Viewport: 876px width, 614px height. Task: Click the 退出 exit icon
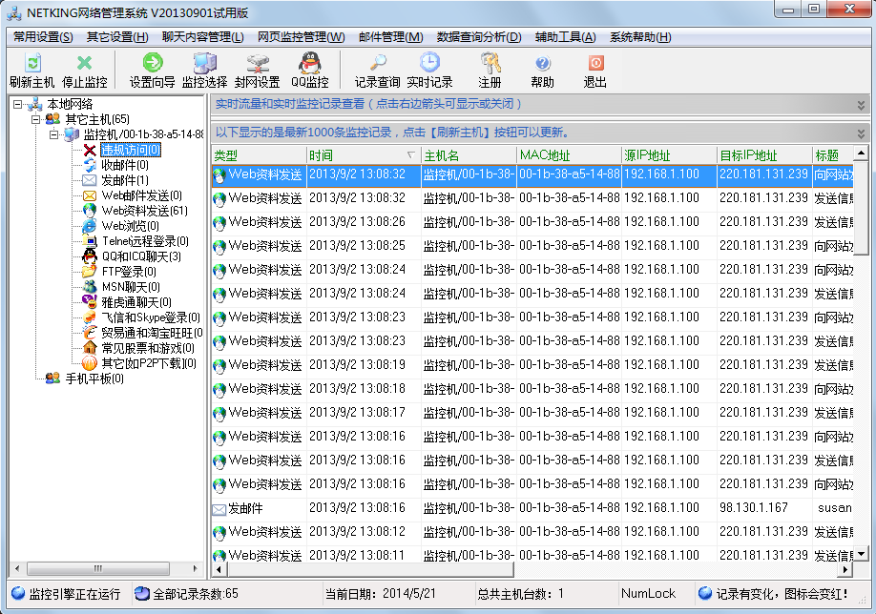coord(595,71)
